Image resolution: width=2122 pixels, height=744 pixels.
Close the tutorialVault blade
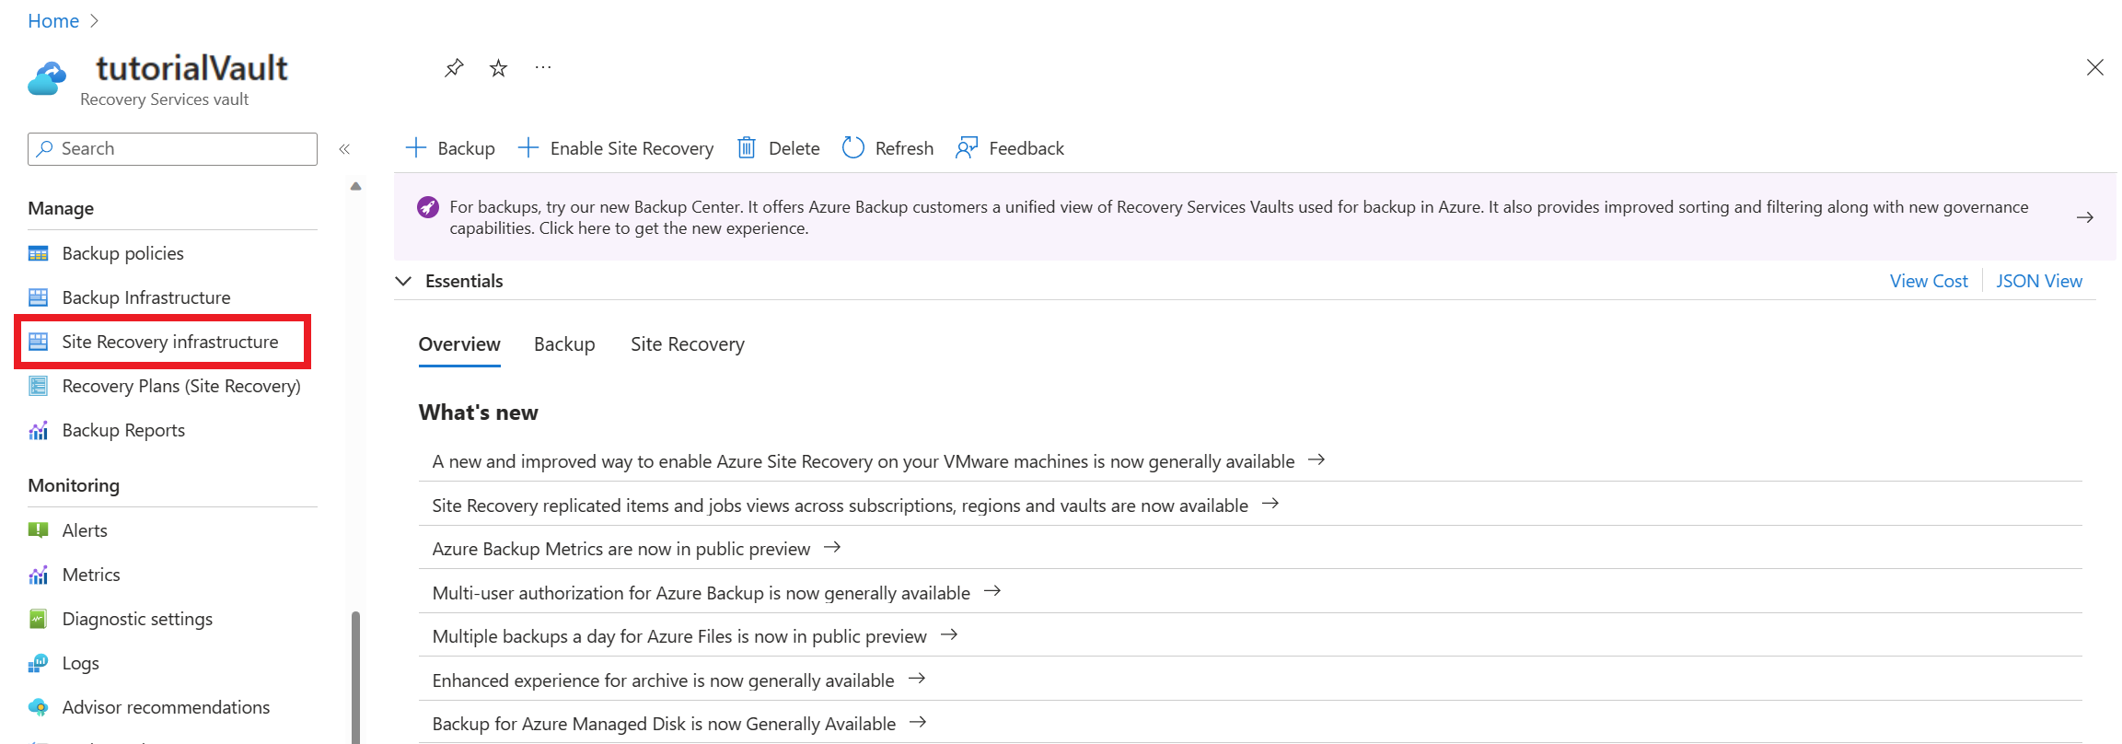2094,67
